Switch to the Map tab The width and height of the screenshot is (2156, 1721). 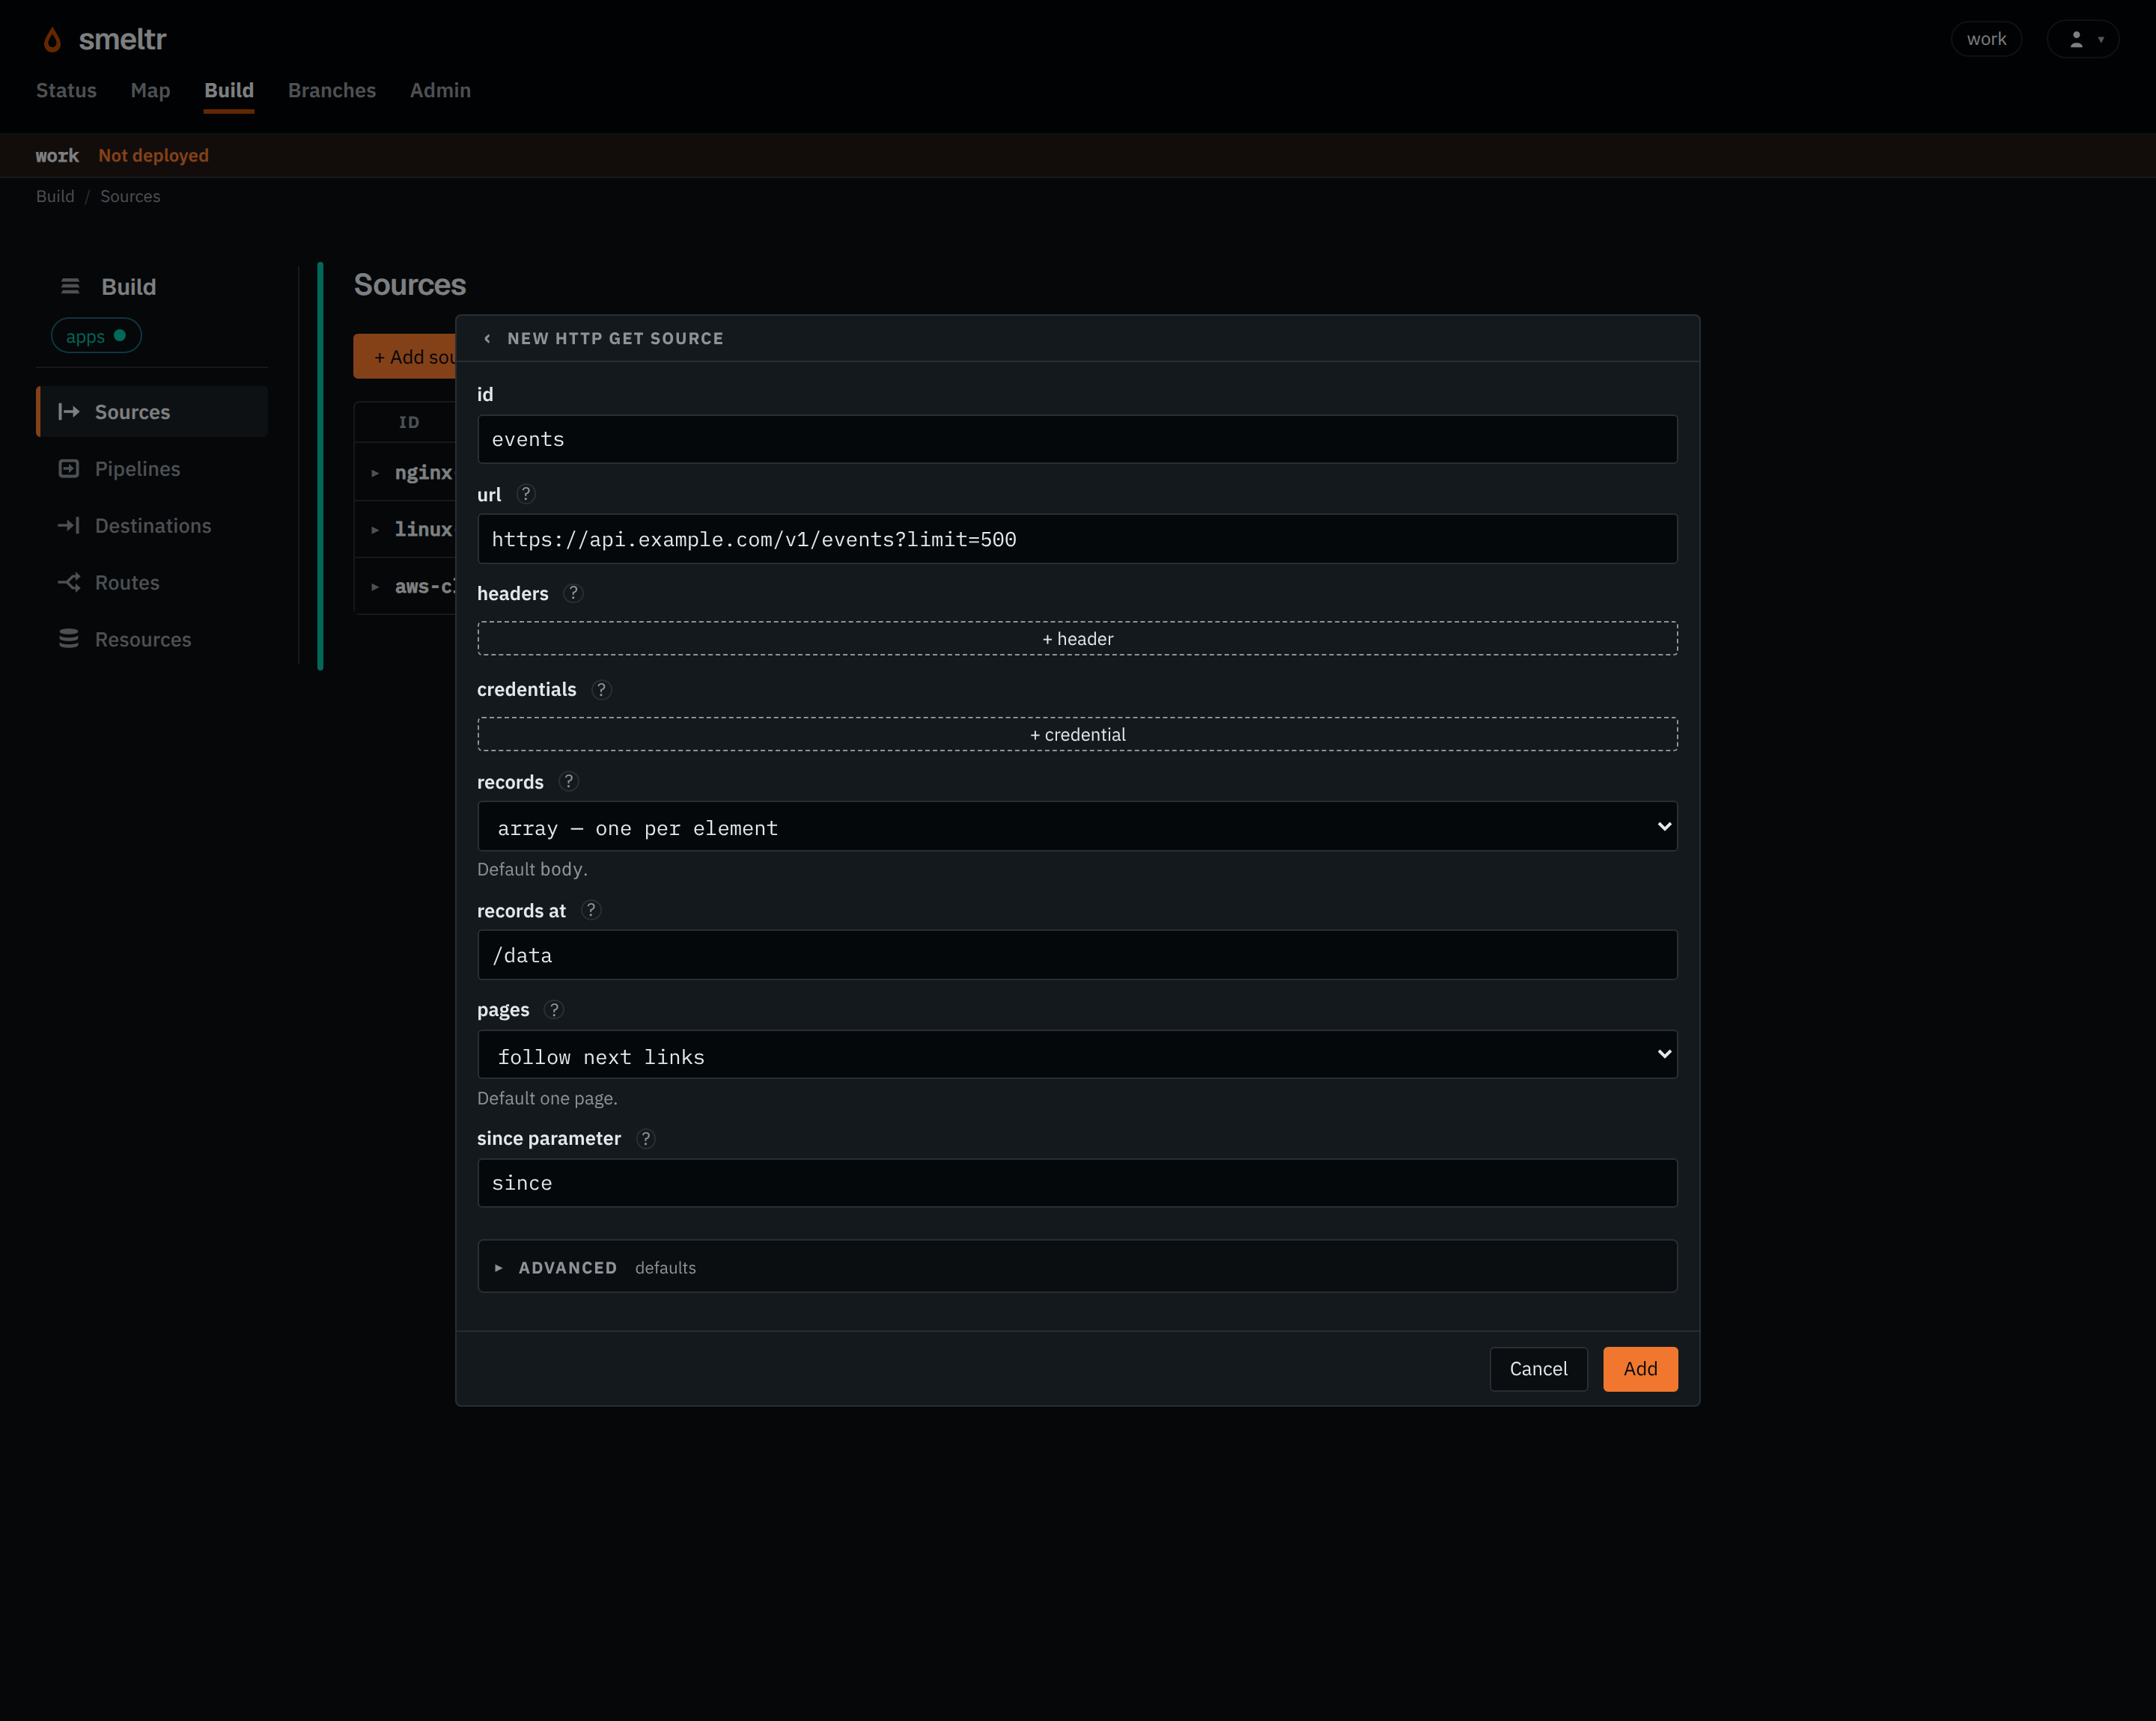click(150, 90)
